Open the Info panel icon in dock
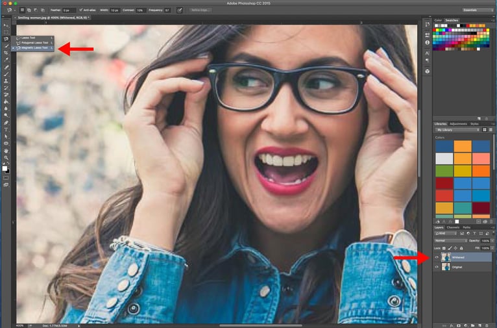This screenshot has width=497, height=328. coord(428,42)
